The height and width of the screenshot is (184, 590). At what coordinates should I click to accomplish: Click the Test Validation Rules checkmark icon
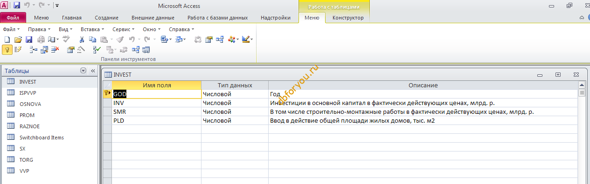pyautogui.click(x=97, y=50)
